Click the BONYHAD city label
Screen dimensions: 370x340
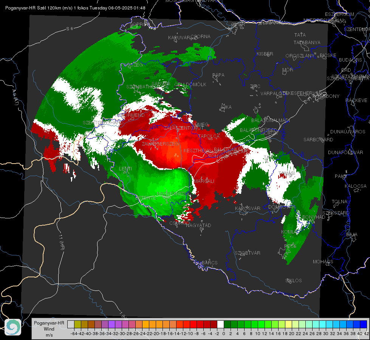click(x=314, y=217)
